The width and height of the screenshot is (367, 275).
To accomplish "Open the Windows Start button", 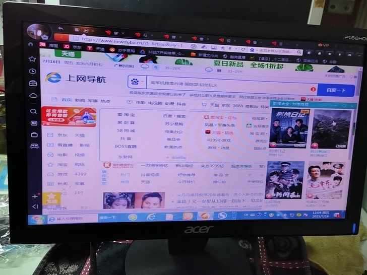I will coord(37,219).
